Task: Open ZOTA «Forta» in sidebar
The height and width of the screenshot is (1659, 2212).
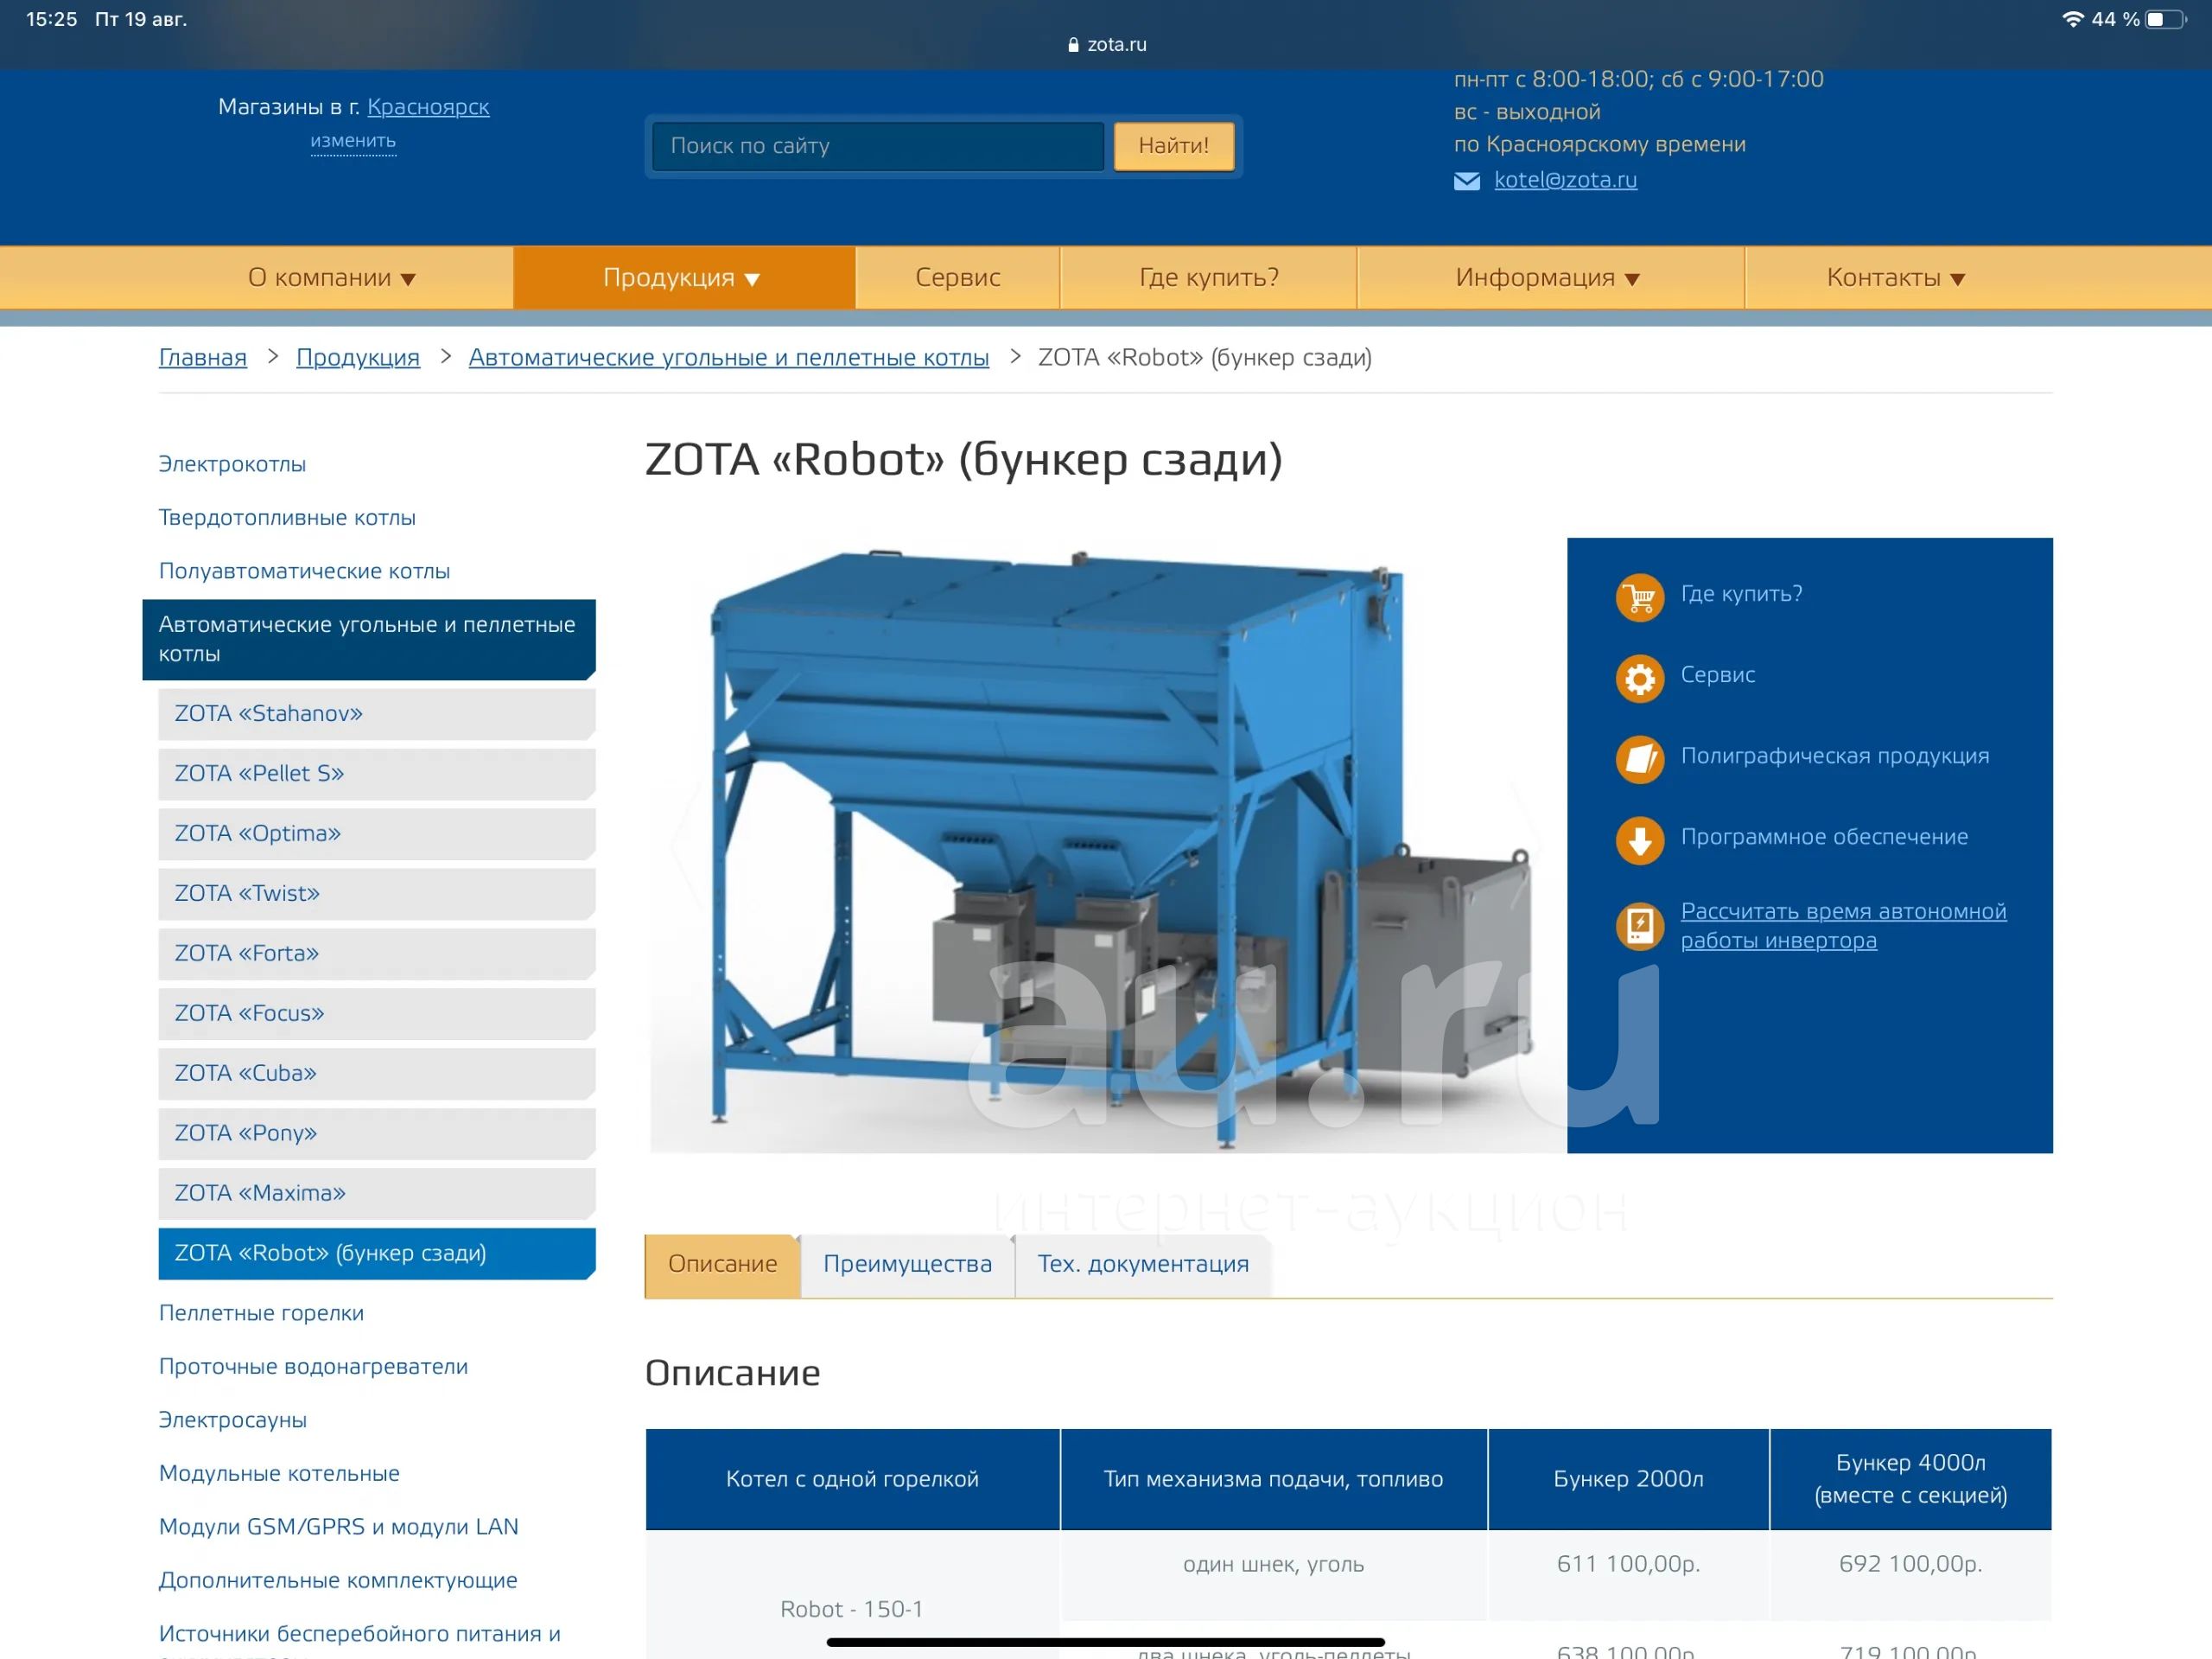Action: [377, 954]
